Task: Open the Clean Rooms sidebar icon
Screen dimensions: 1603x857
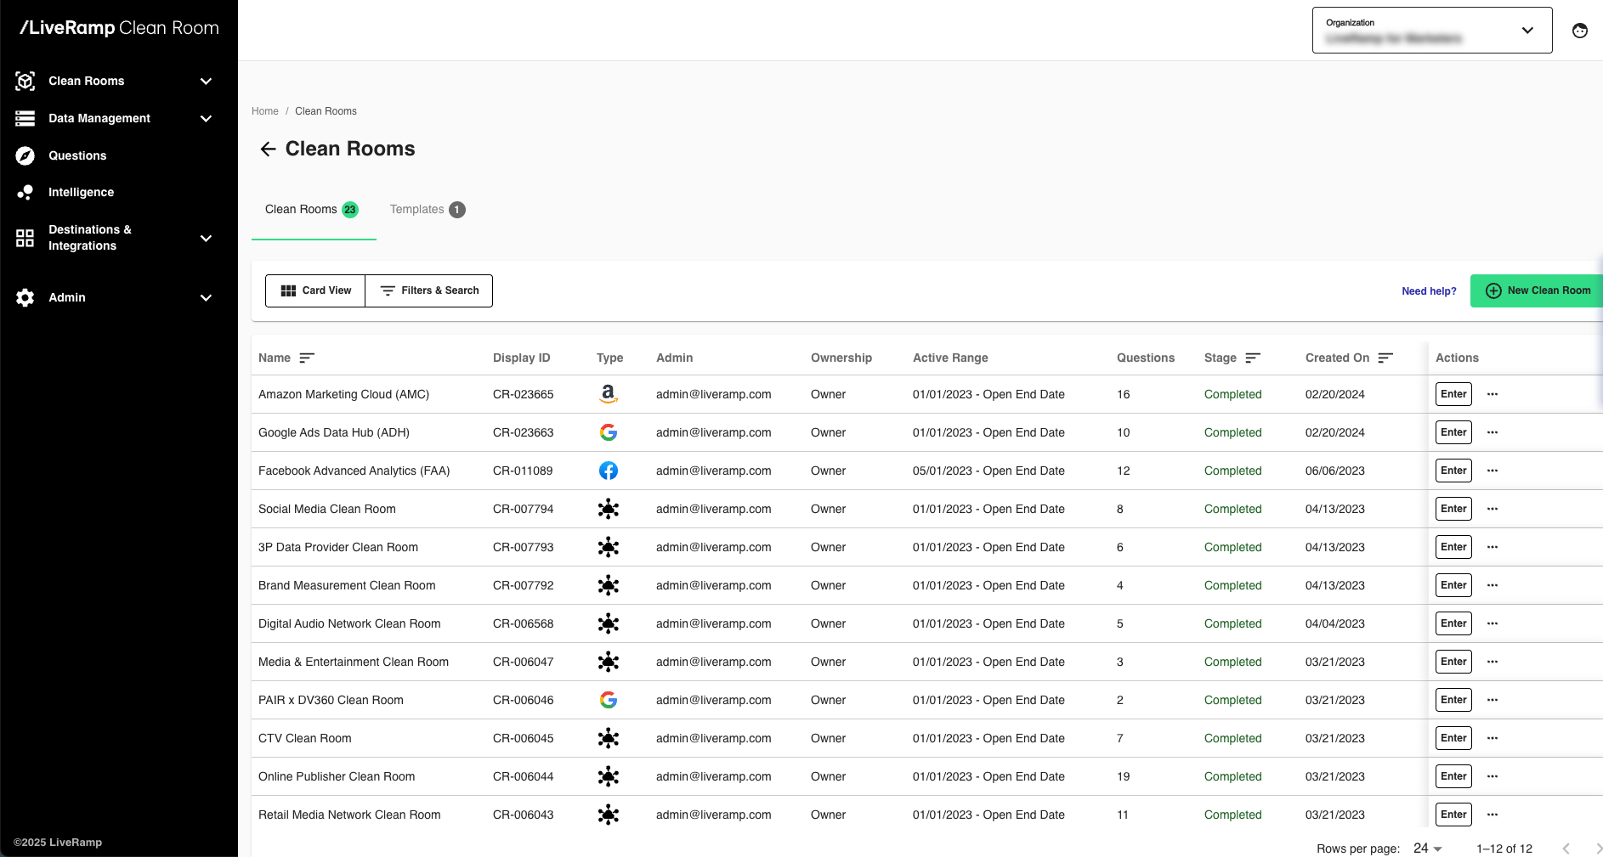Action: tap(25, 81)
